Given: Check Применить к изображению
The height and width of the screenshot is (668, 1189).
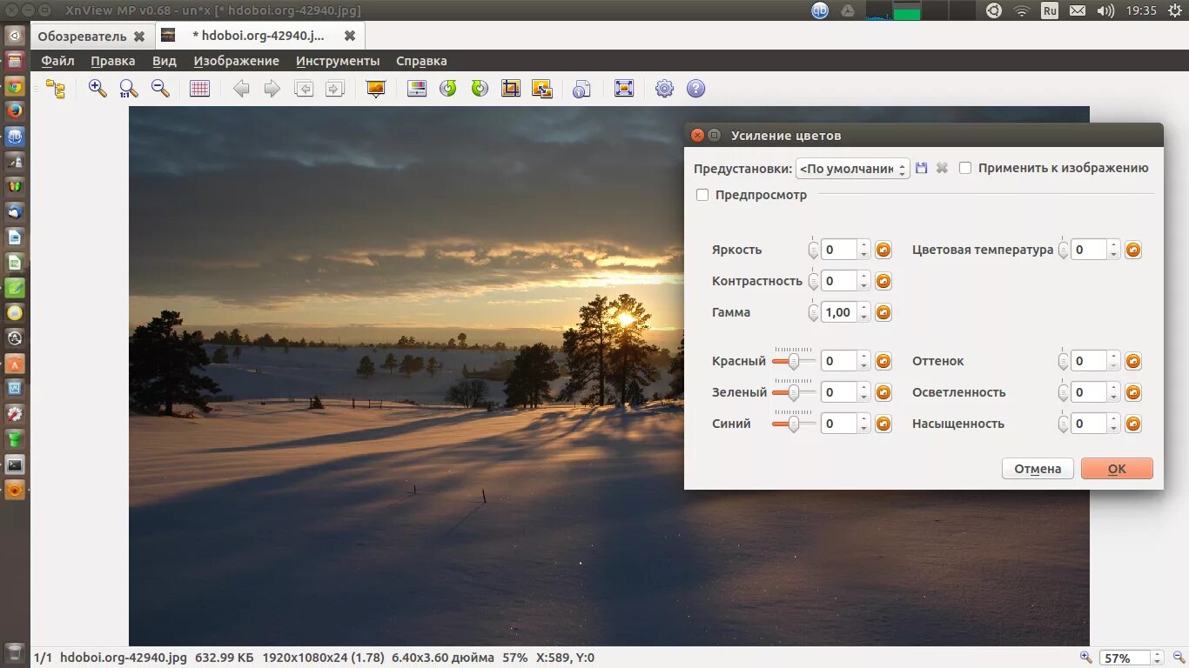Looking at the screenshot, I should click(965, 168).
